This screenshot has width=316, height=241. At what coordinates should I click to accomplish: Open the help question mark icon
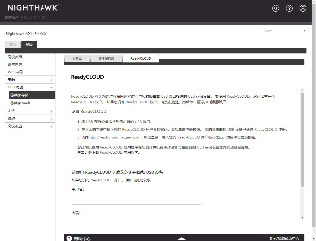click(289, 8)
